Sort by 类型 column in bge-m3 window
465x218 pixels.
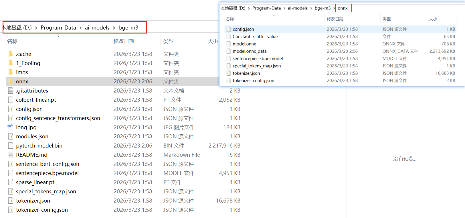(169, 41)
